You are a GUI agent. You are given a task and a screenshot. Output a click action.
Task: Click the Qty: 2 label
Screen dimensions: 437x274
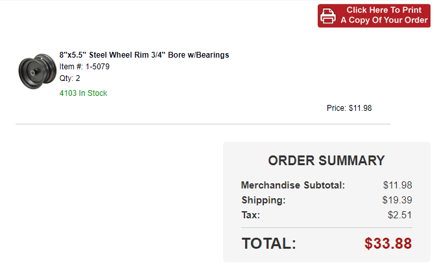click(x=70, y=78)
